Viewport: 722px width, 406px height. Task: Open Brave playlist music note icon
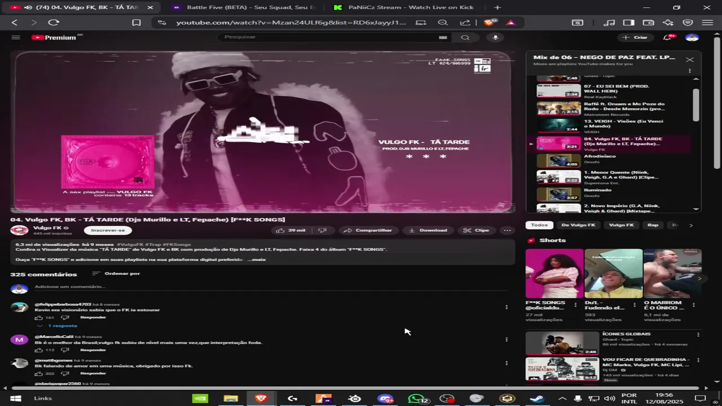[609, 23]
